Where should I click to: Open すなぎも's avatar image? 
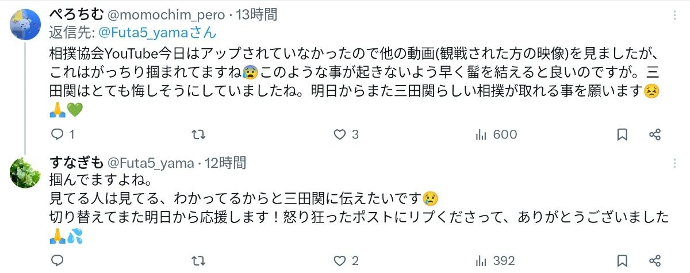coord(25,171)
